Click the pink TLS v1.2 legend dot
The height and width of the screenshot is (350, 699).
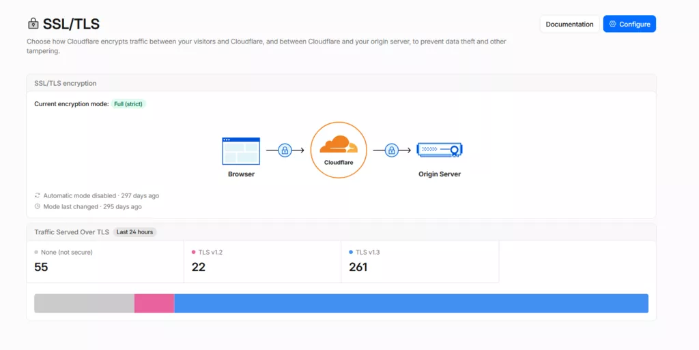pos(193,252)
